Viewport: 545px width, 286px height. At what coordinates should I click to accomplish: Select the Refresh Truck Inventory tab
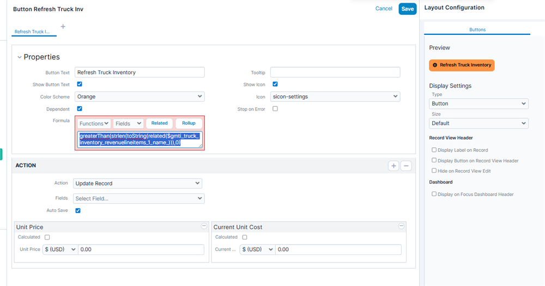34,32
